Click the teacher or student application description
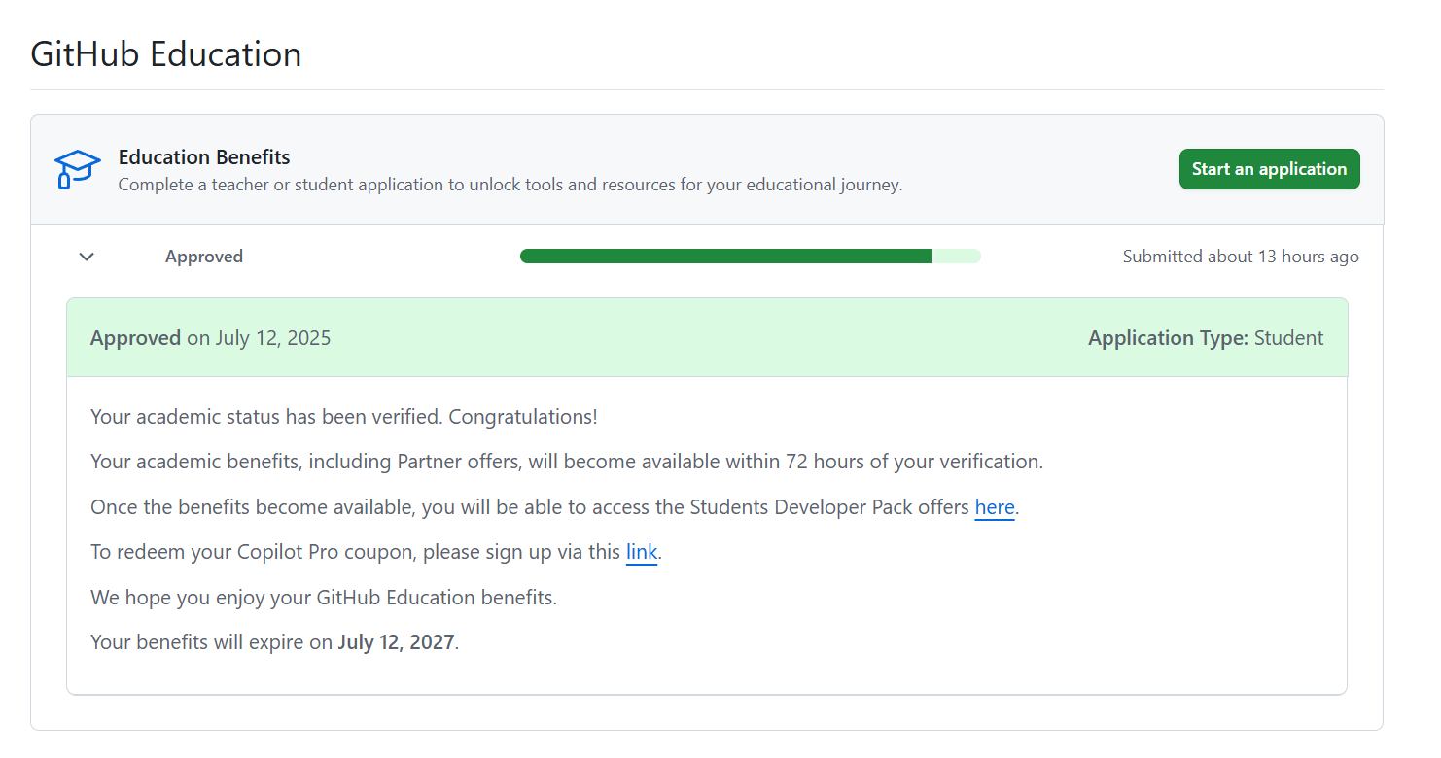 [510, 185]
